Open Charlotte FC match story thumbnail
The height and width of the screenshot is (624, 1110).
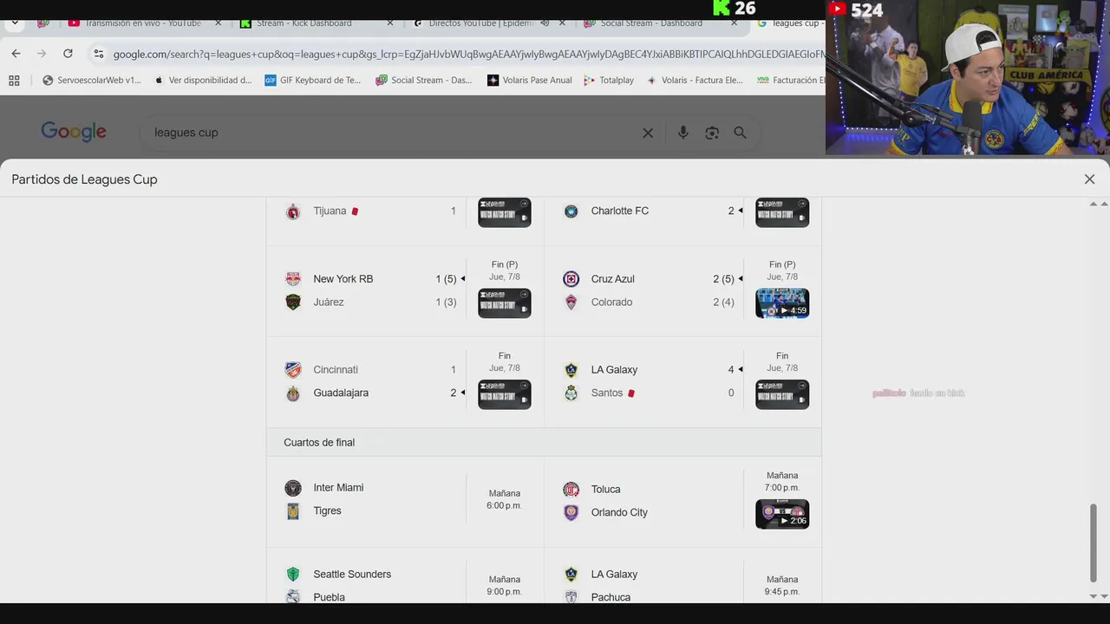click(782, 212)
